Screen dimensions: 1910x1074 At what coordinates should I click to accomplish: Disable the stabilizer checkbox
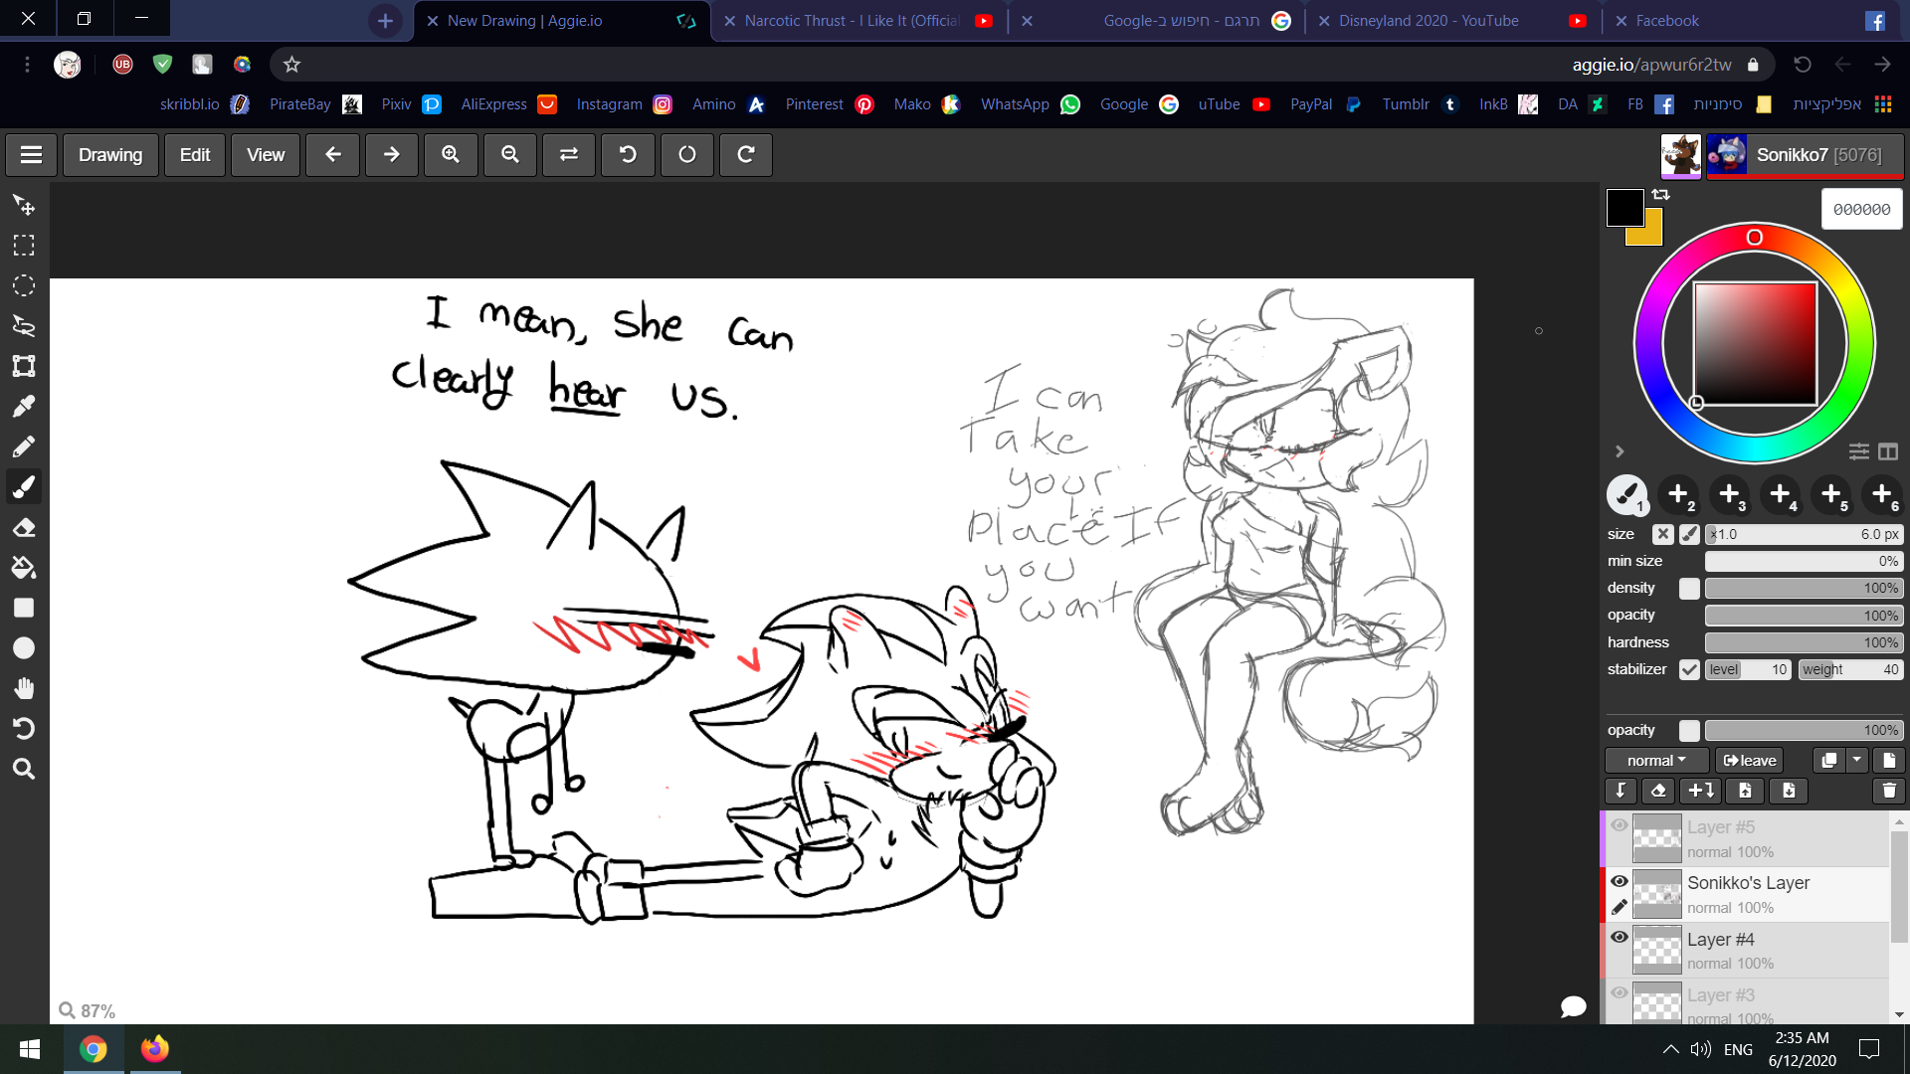click(1689, 669)
